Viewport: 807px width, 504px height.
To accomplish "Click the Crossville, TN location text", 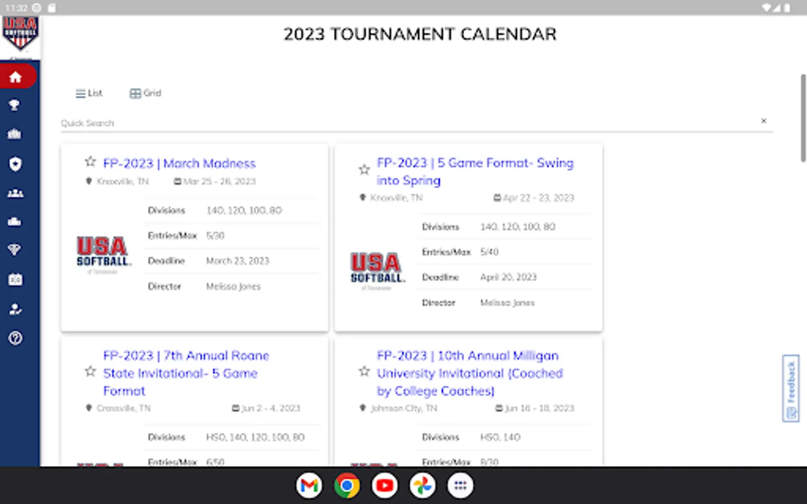I will 123,408.
